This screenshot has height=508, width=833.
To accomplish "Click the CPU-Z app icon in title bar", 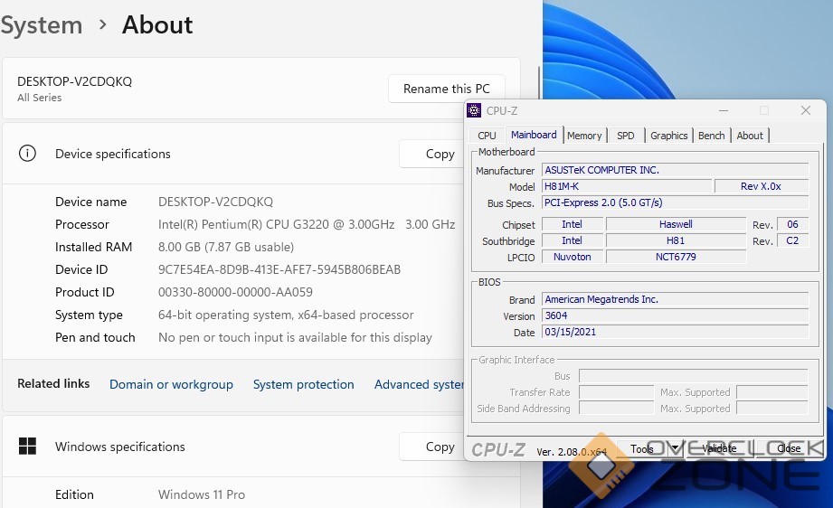I will pos(474,110).
